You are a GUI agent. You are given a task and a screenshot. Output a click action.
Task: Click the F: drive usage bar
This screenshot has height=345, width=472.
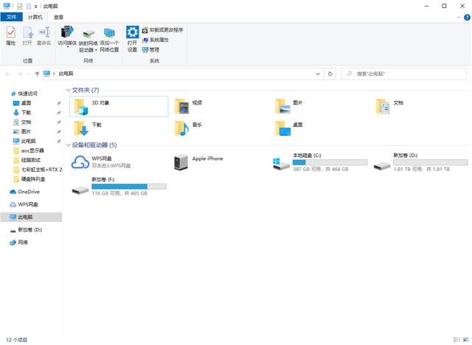[129, 187]
